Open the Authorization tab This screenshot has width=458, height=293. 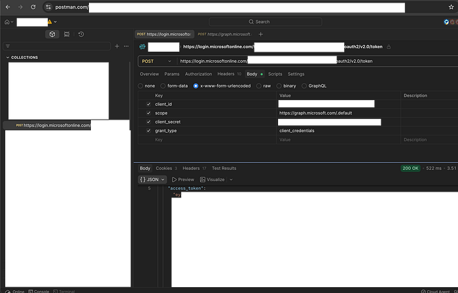(198, 74)
